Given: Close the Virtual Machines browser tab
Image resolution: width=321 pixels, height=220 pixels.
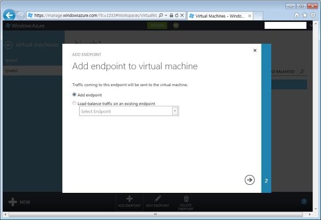Looking at the screenshot, I should pos(250,16).
